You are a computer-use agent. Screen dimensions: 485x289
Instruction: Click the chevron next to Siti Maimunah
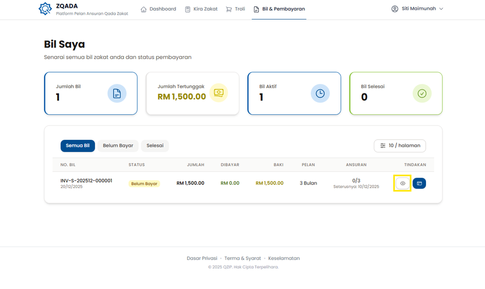tap(441, 9)
